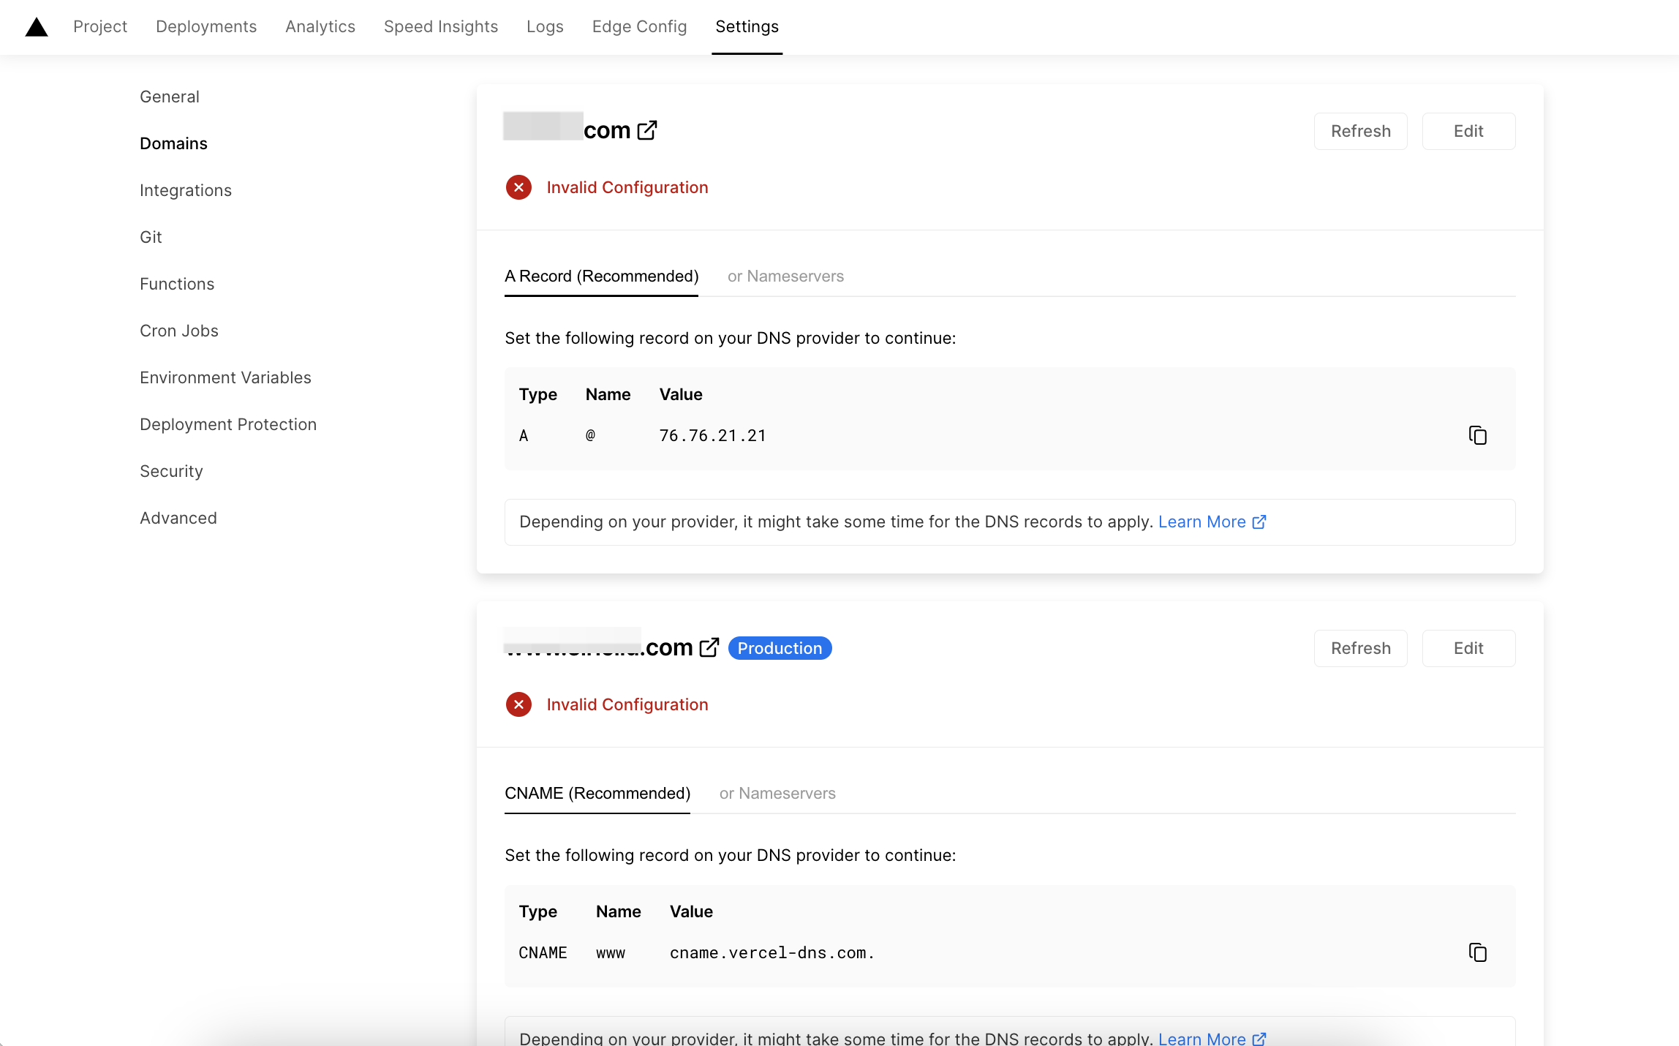Open the first domain's external link icon
This screenshot has height=1046, width=1679.
(x=647, y=130)
